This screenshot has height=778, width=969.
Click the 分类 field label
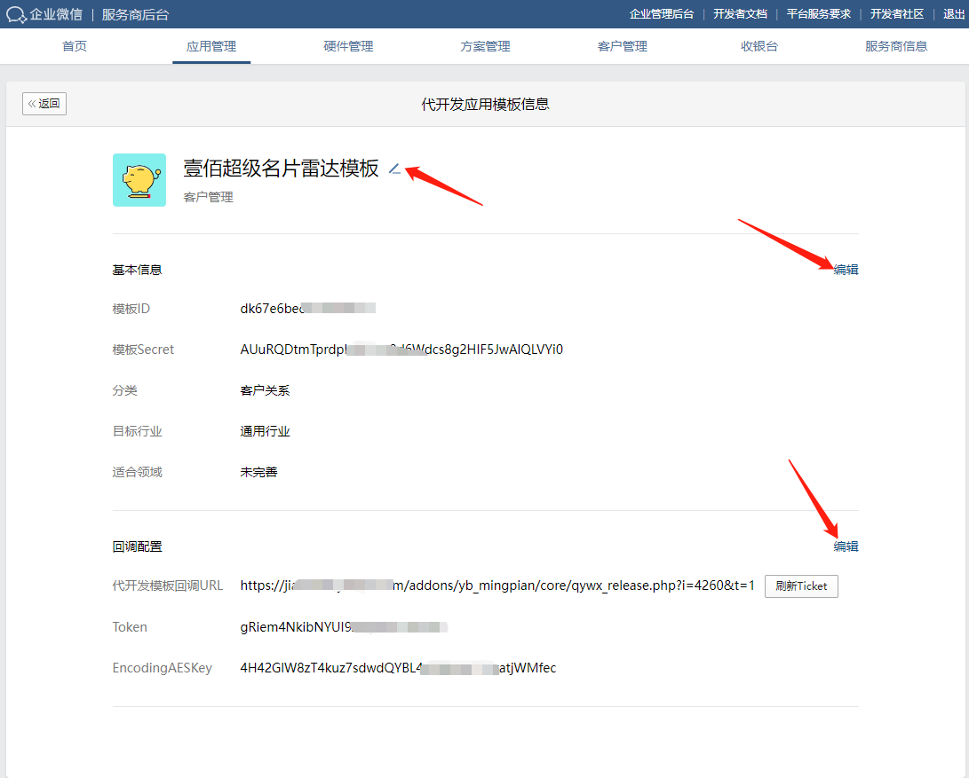pos(125,391)
